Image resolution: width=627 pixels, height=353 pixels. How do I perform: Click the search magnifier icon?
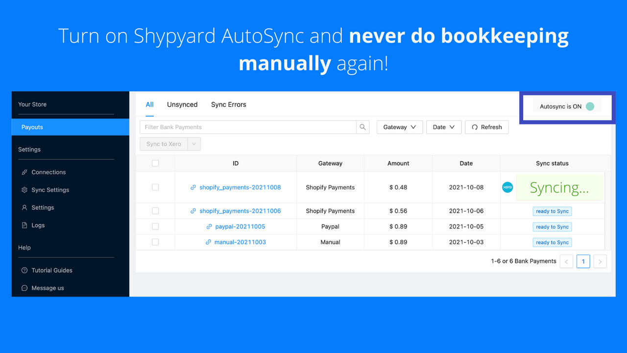(x=362, y=127)
